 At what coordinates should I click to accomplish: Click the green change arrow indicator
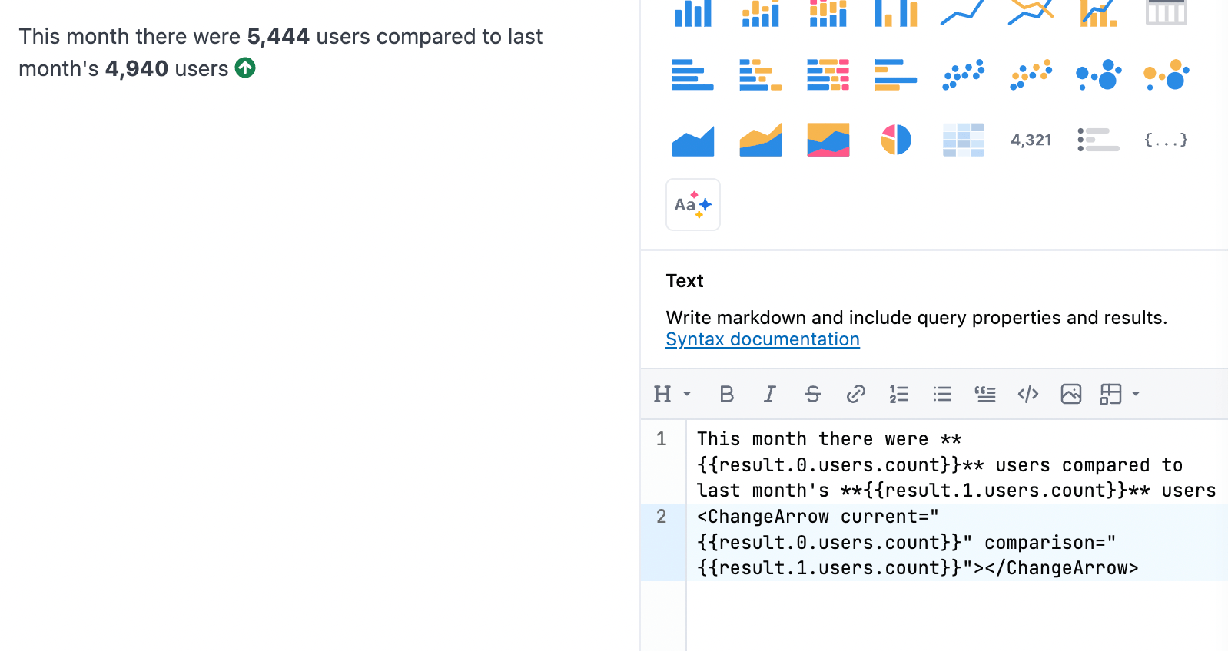(x=245, y=68)
